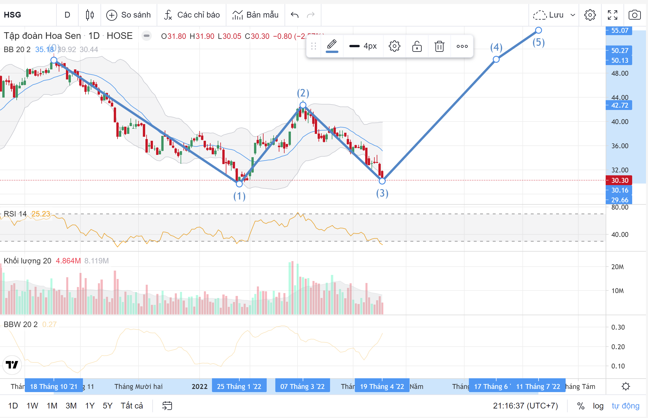The height and width of the screenshot is (418, 648).
Task: Delete the selected wave drawing
Action: click(x=439, y=46)
